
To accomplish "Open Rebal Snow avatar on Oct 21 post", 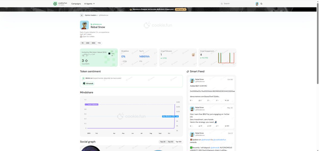I will click(x=192, y=134).
